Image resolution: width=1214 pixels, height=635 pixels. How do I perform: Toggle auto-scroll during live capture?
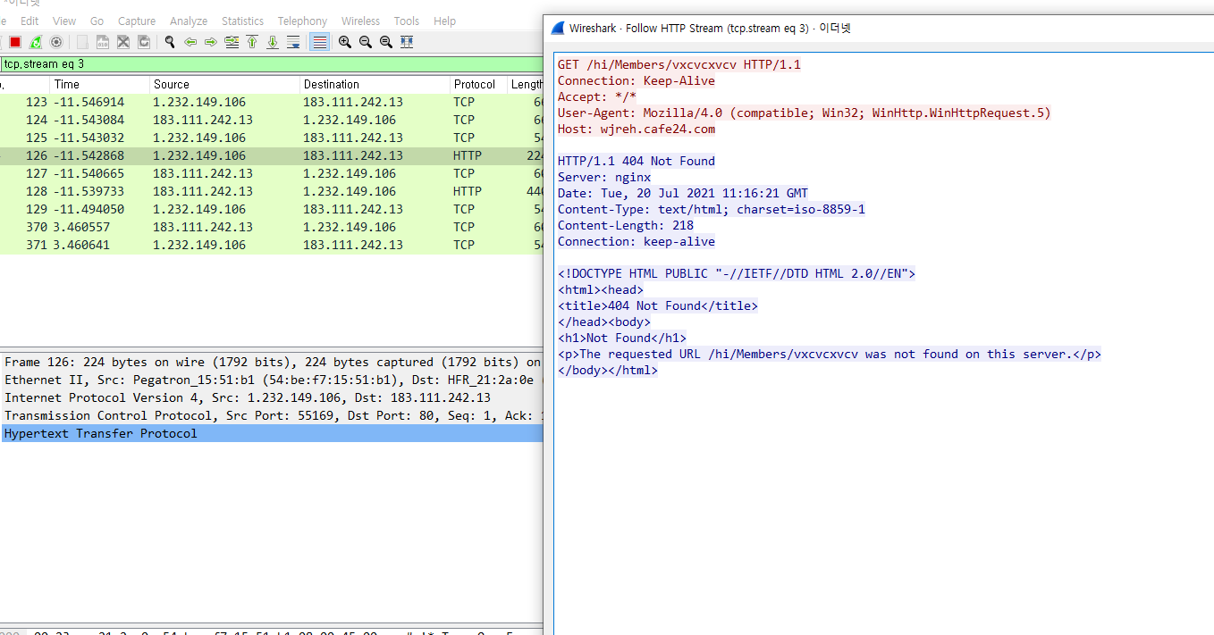point(293,42)
